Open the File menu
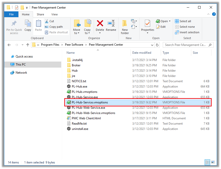 tap(11, 14)
